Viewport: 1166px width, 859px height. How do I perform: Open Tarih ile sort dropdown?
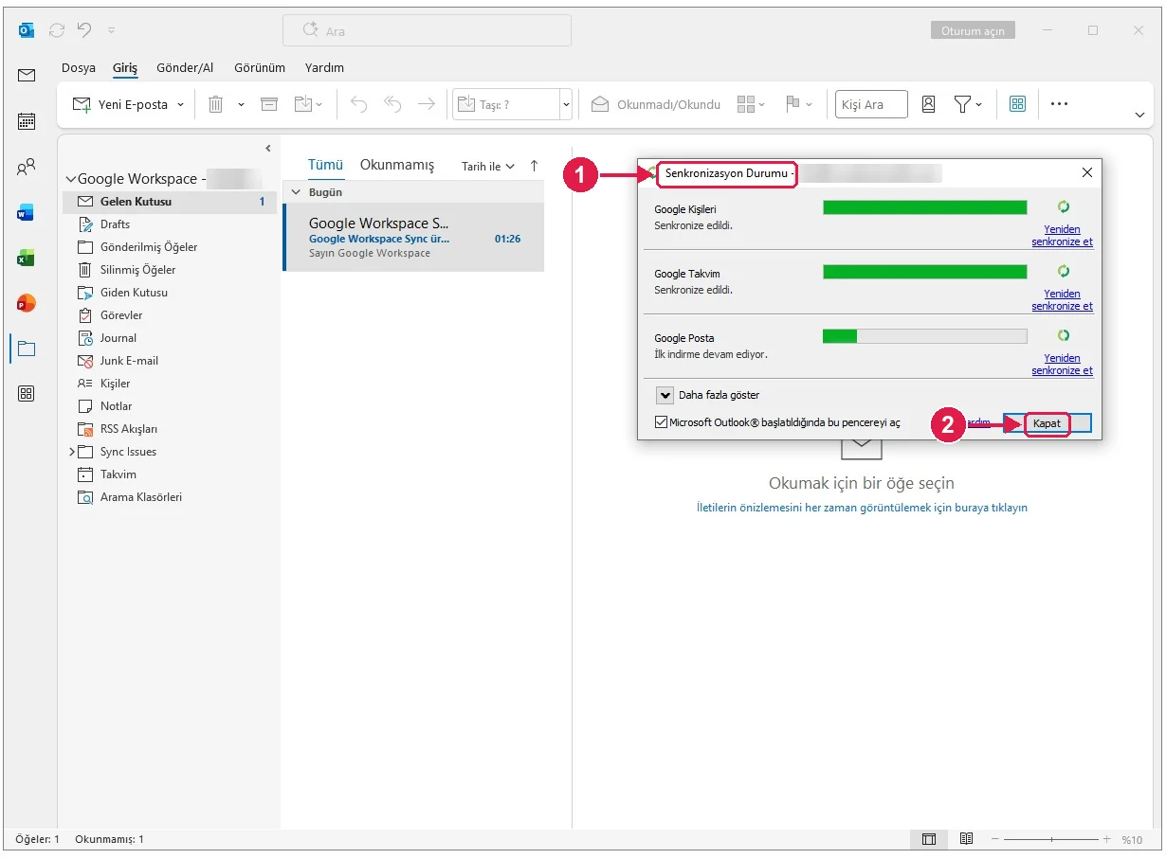(488, 166)
